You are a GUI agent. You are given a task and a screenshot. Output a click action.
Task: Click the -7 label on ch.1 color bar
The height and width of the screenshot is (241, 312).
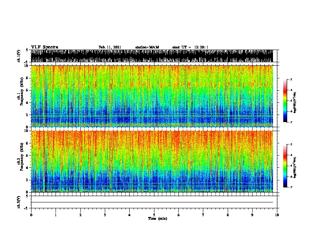(291, 122)
